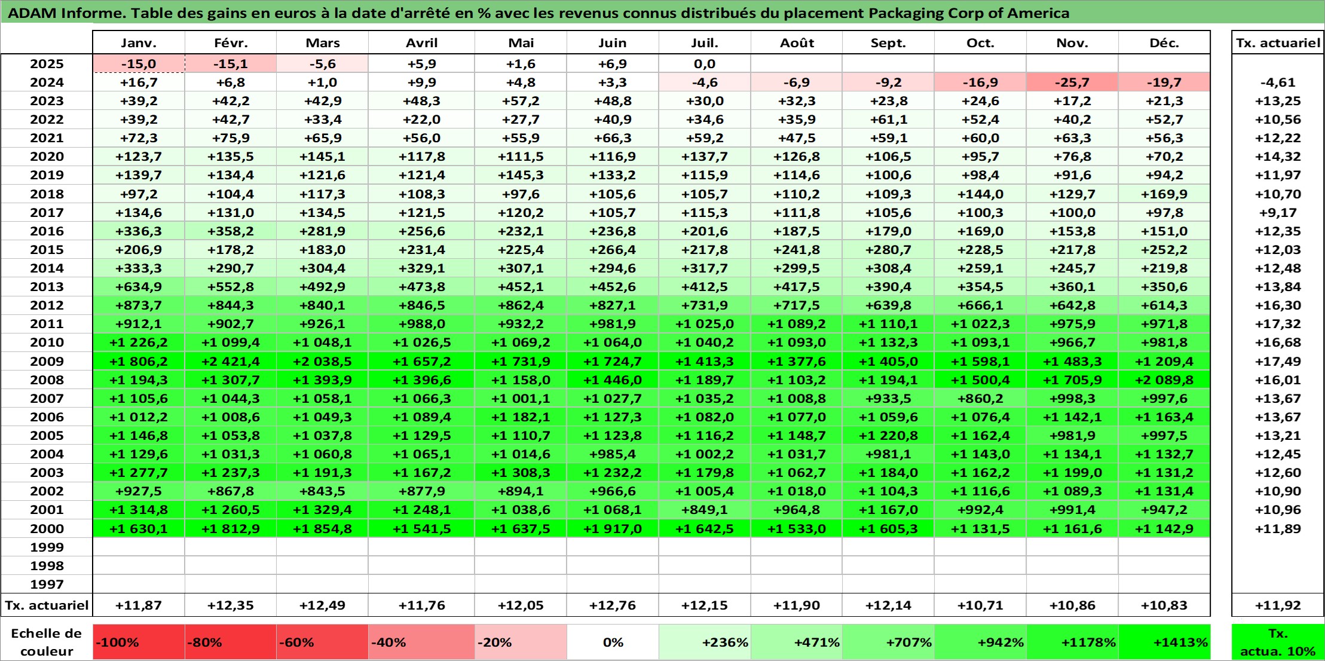Select the Août column header
The width and height of the screenshot is (1325, 661).
tap(797, 42)
